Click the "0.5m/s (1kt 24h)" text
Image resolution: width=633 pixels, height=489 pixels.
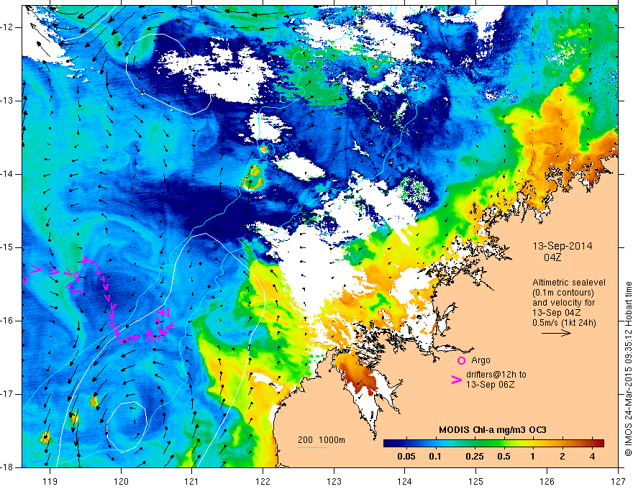[564, 323]
